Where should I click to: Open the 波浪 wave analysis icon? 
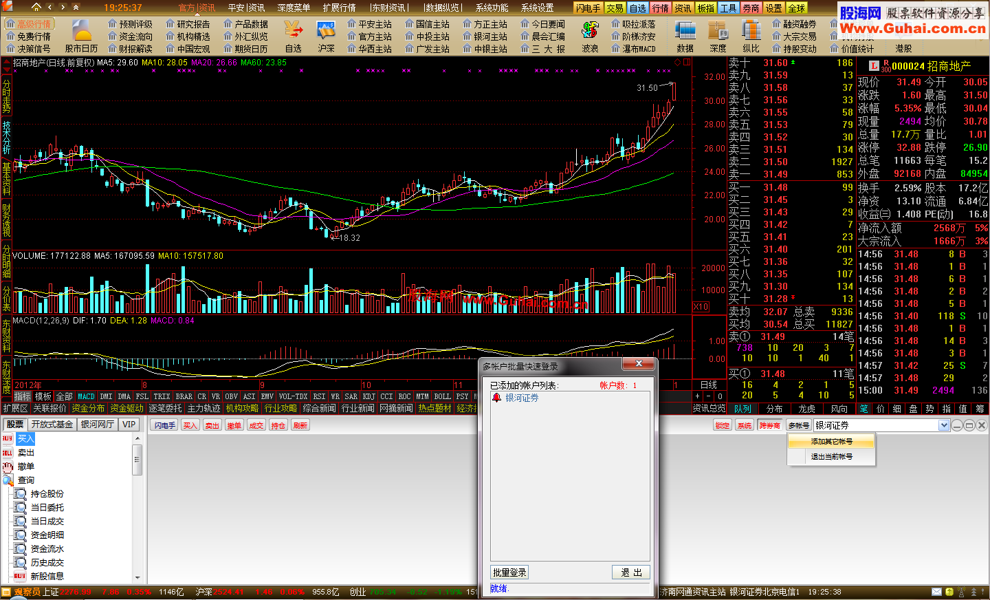(x=590, y=36)
